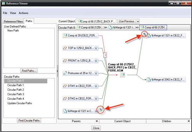Open the File menu
Image resolution: width=192 pixels, height=132 pixels.
coord(5,13)
